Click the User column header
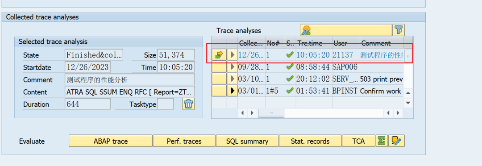 point(346,43)
